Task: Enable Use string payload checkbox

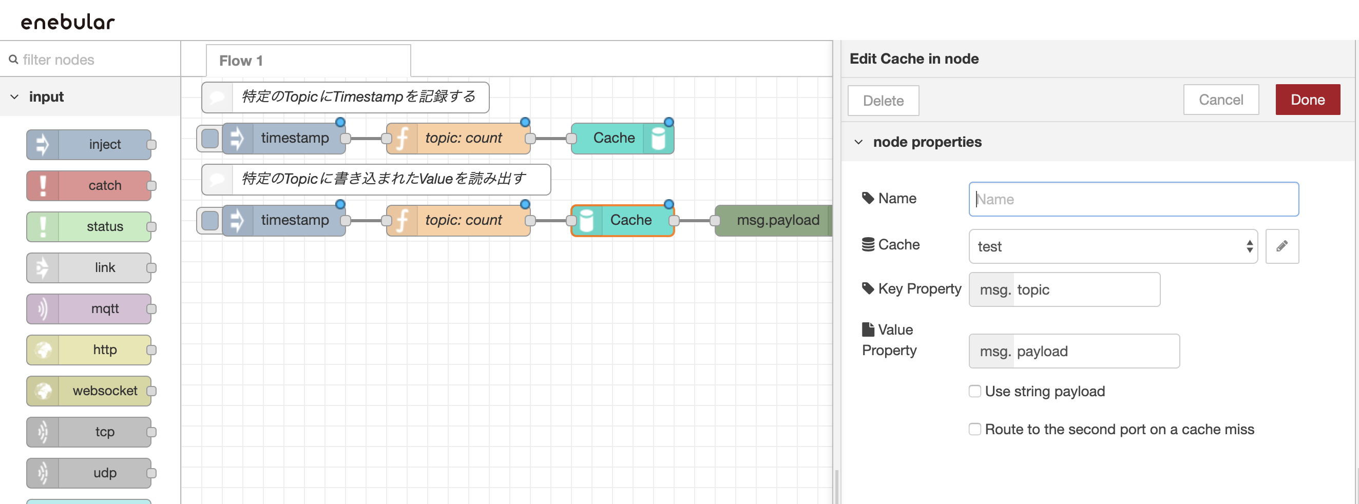Action: click(x=974, y=391)
